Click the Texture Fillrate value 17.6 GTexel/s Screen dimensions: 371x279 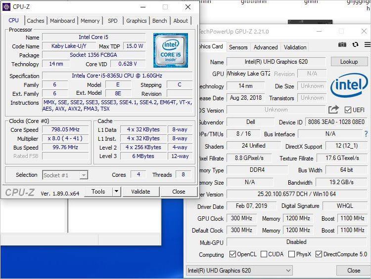click(342, 158)
